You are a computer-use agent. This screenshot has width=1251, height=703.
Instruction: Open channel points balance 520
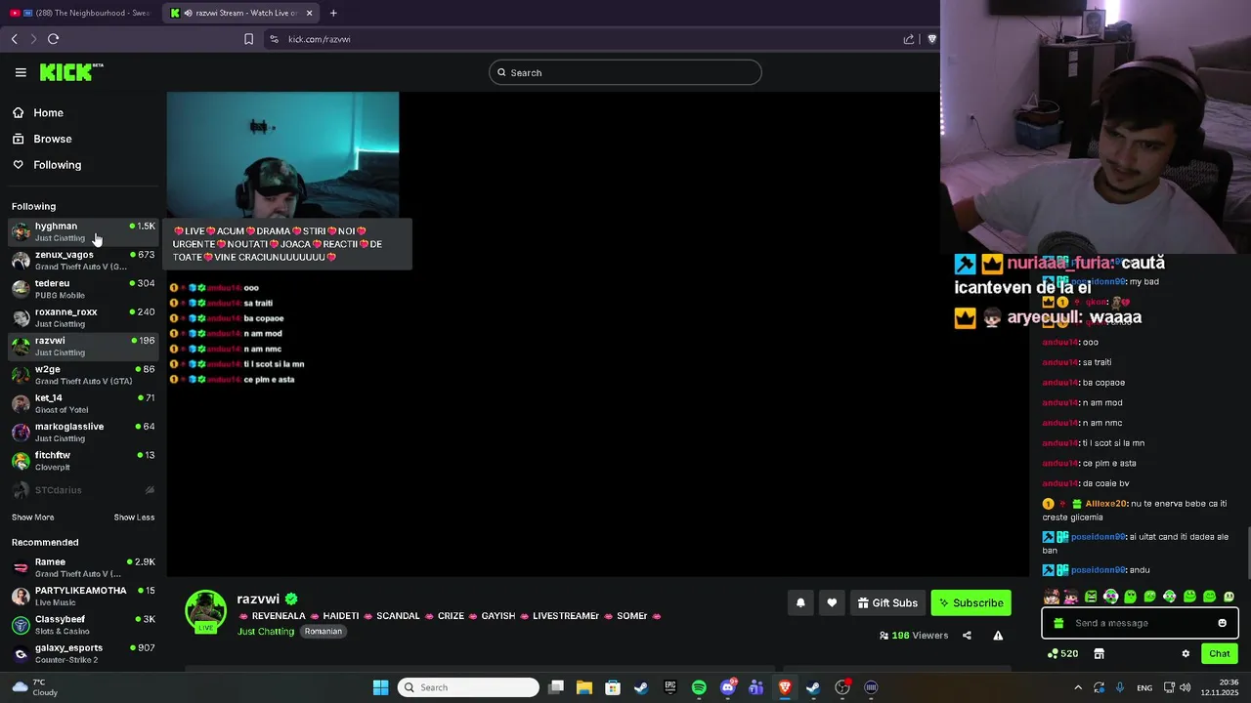tap(1062, 653)
